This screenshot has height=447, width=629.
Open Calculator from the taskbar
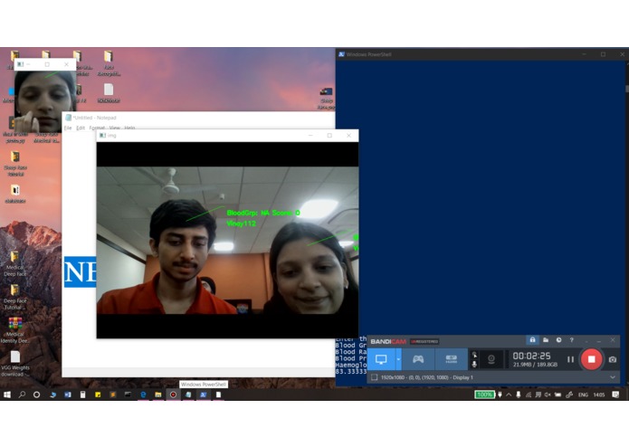pos(82,395)
